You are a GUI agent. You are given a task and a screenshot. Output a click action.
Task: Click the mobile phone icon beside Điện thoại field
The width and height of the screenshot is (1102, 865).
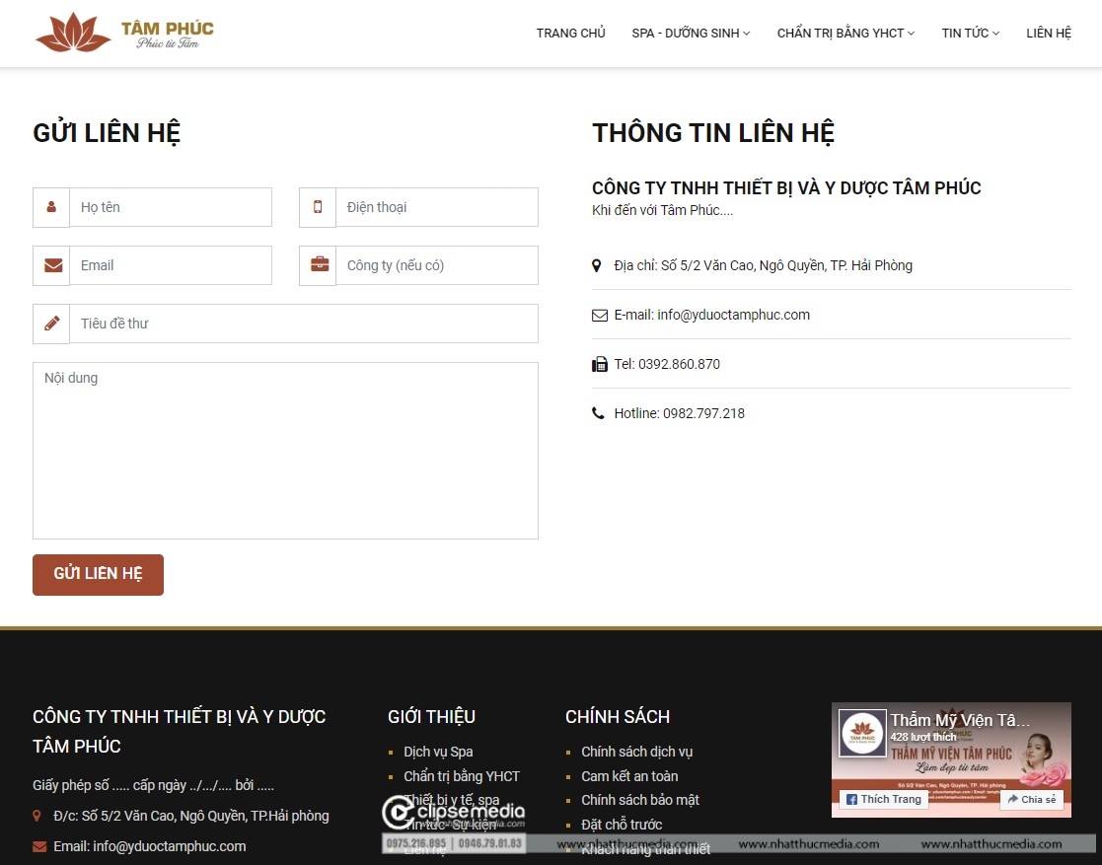[317, 207]
